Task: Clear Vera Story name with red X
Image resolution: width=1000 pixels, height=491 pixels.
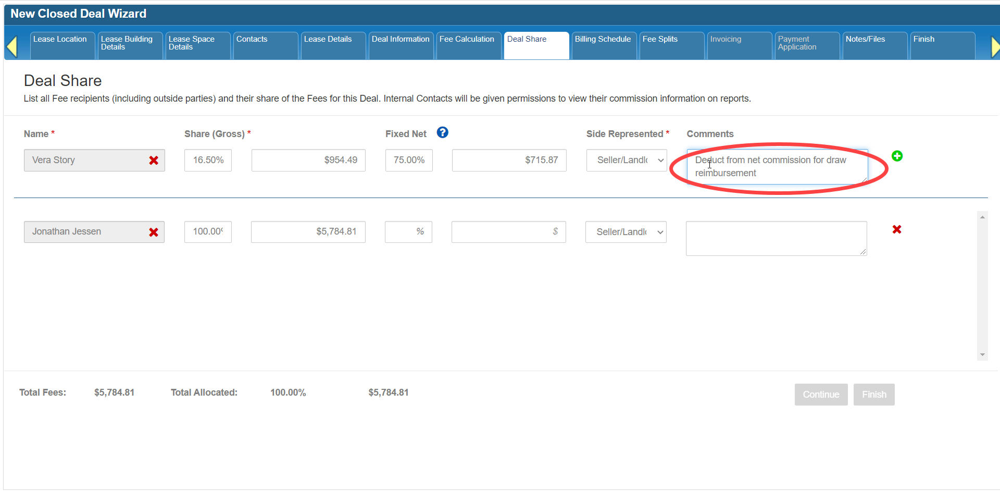Action: coord(154,161)
